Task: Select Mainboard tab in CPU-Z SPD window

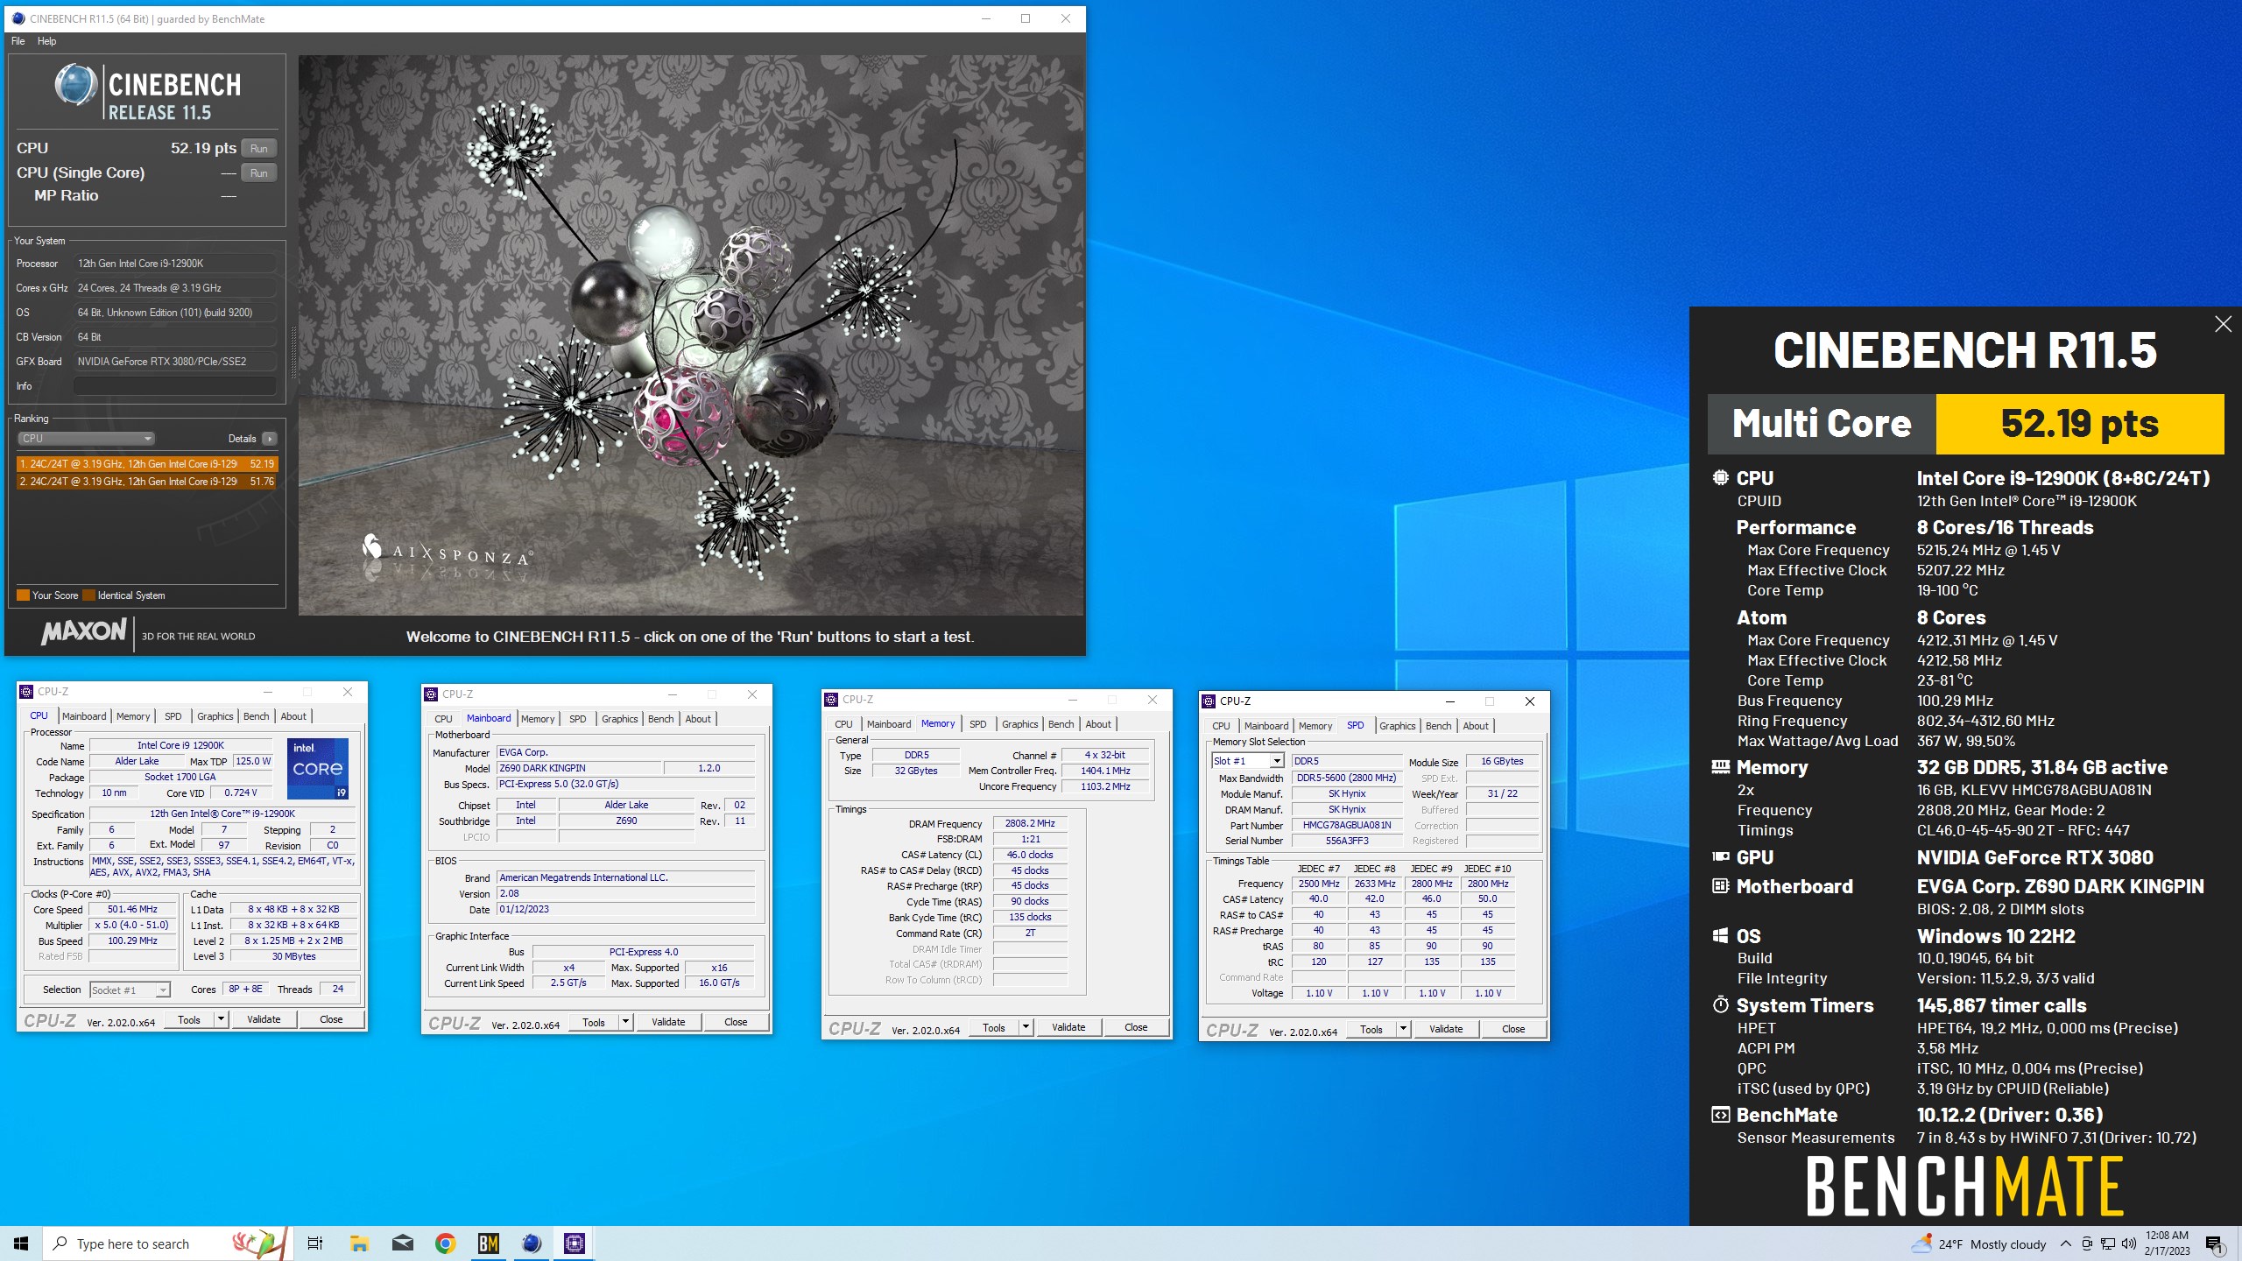Action: click(1266, 726)
